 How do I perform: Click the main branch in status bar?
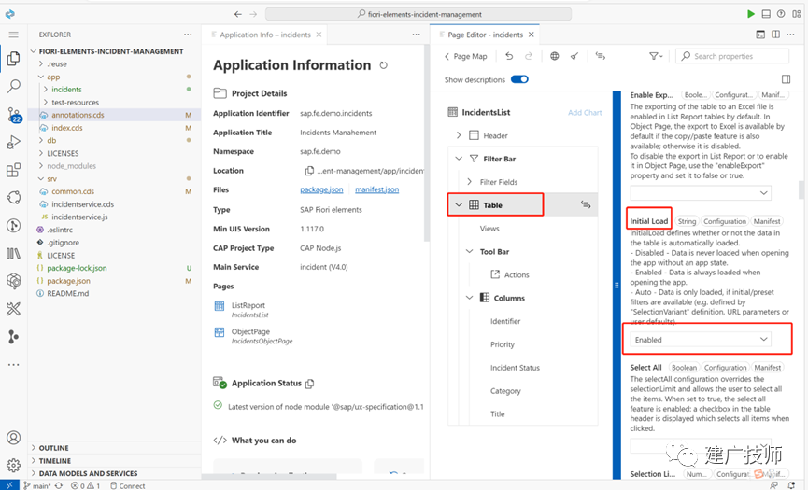click(x=37, y=485)
